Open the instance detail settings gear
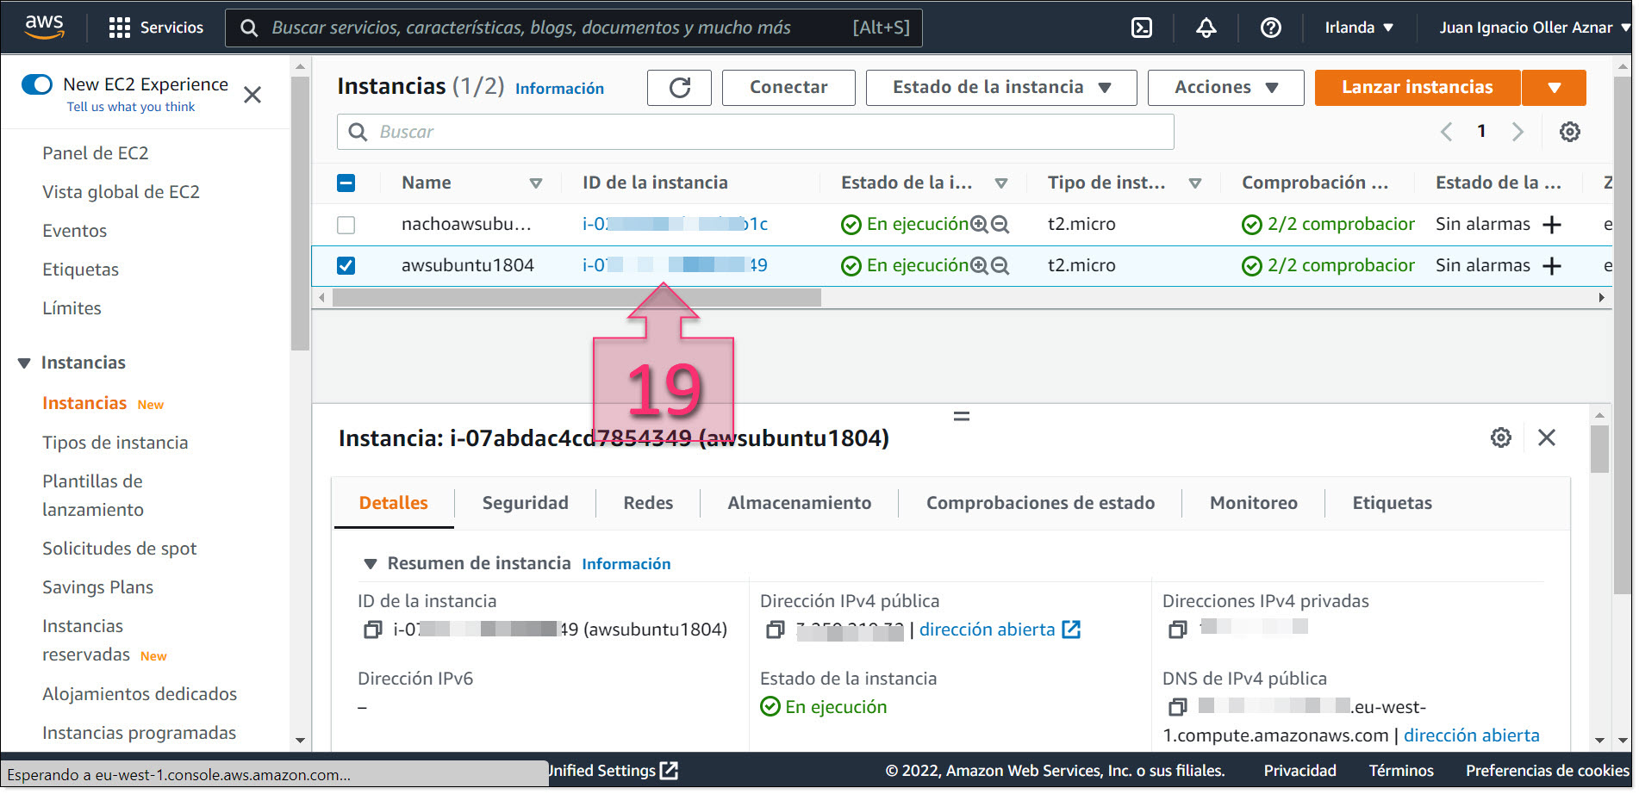The width and height of the screenshot is (1639, 794). (x=1500, y=437)
